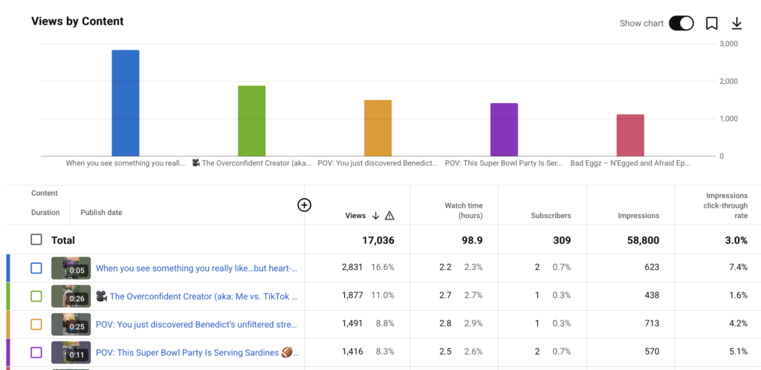The width and height of the screenshot is (761, 370).
Task: Sort by Subscribers column header
Action: tap(551, 216)
